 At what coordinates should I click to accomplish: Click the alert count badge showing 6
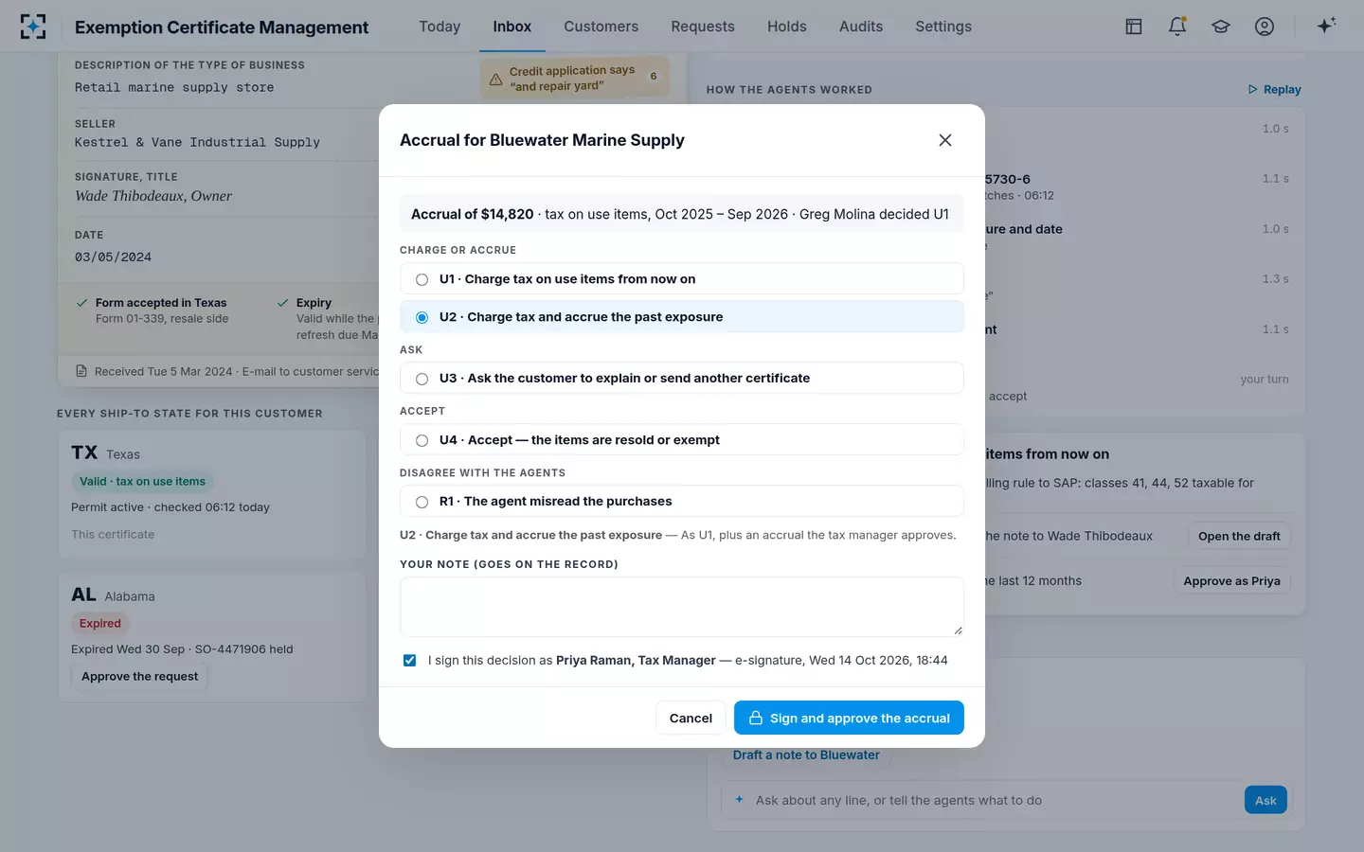[653, 77]
